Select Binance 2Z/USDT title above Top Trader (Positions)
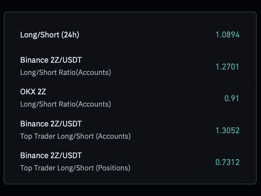261x196 pixels. (51, 156)
